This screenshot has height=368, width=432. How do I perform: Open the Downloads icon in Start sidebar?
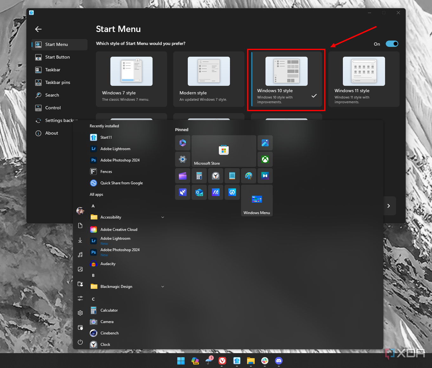point(80,240)
